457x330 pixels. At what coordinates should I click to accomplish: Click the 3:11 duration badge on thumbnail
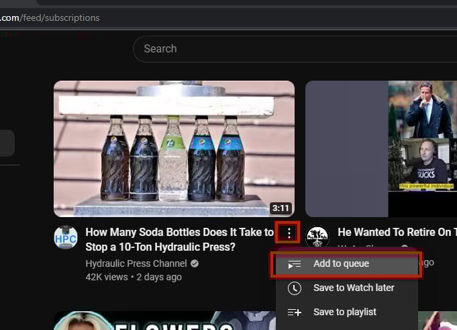[x=281, y=208]
